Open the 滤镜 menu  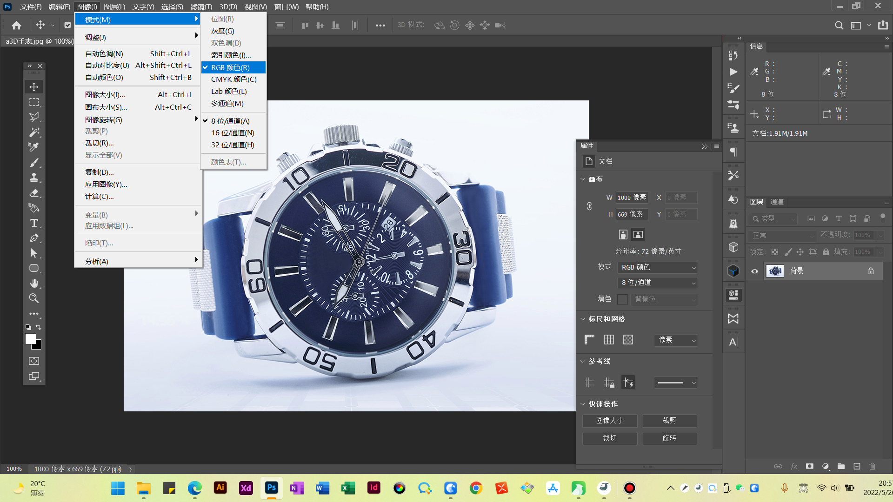click(201, 7)
